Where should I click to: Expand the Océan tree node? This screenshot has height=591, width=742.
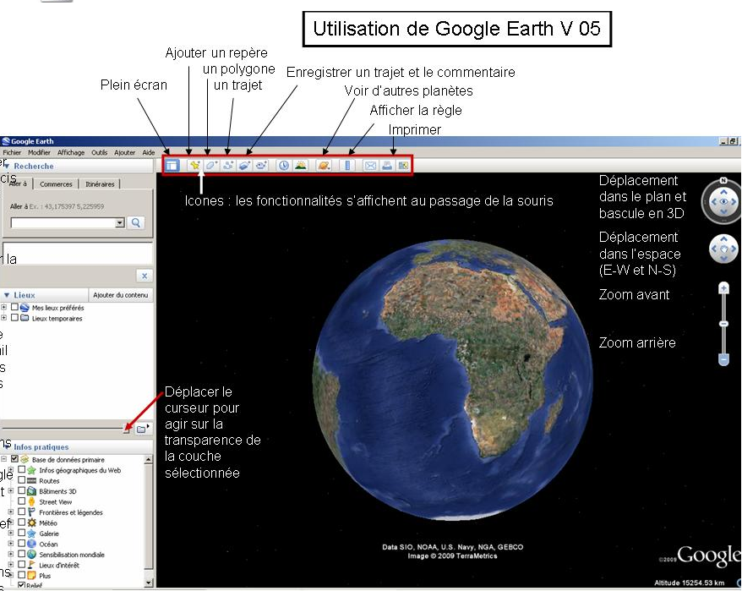pos(10,544)
